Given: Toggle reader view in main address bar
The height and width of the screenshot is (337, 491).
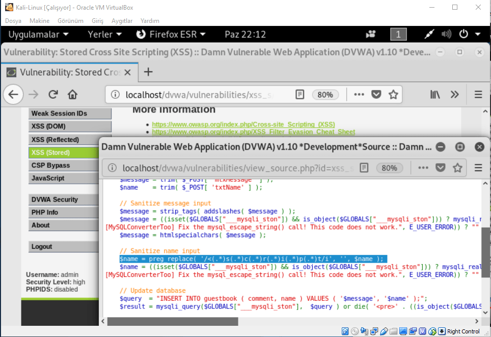Looking at the screenshot, I should 301,95.
